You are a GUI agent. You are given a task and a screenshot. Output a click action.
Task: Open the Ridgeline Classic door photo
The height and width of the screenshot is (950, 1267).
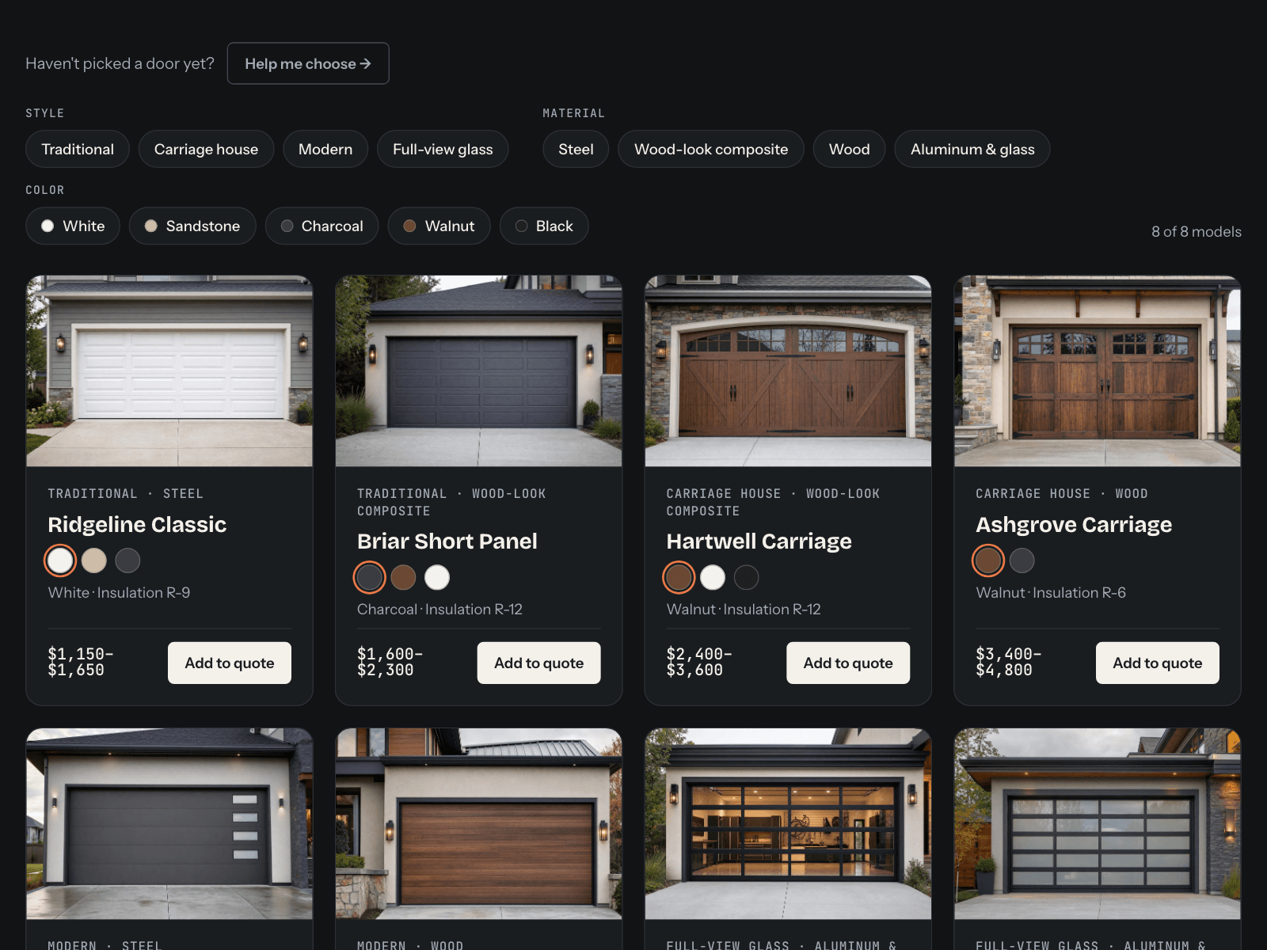(x=169, y=371)
